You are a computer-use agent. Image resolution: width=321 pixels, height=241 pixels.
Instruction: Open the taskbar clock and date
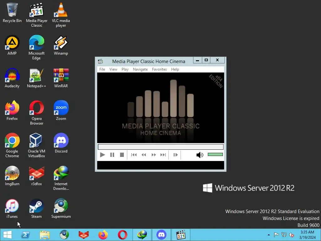point(307,235)
